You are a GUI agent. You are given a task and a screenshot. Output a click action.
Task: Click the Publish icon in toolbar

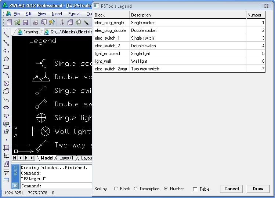pyautogui.click(x=51, y=22)
